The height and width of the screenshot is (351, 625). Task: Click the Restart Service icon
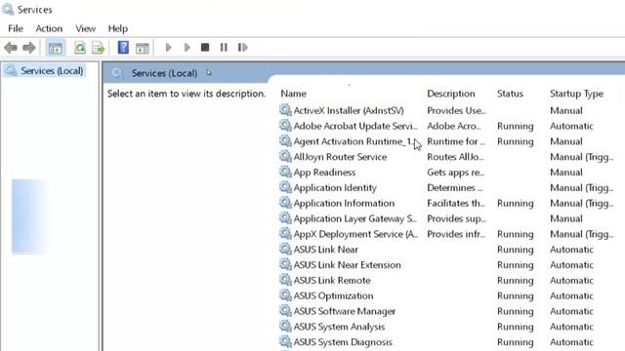click(x=242, y=48)
